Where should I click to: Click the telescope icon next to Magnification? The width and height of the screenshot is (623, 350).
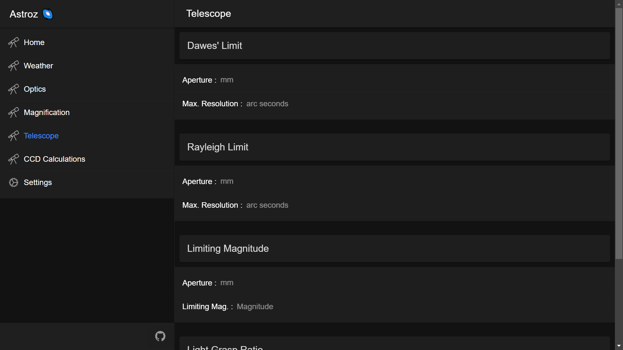click(x=13, y=112)
